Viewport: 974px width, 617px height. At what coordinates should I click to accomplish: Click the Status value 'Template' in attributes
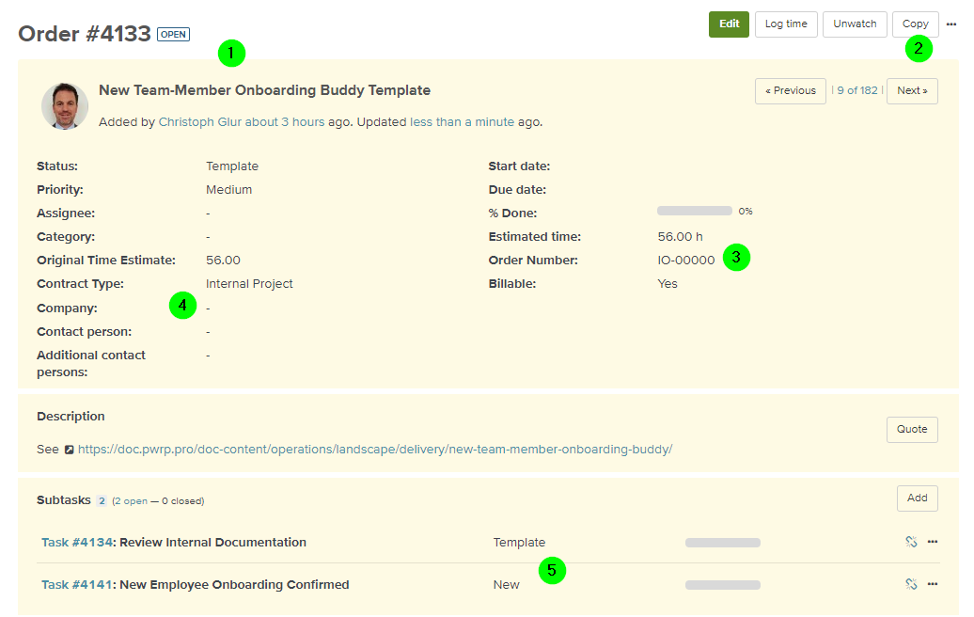[x=232, y=166]
